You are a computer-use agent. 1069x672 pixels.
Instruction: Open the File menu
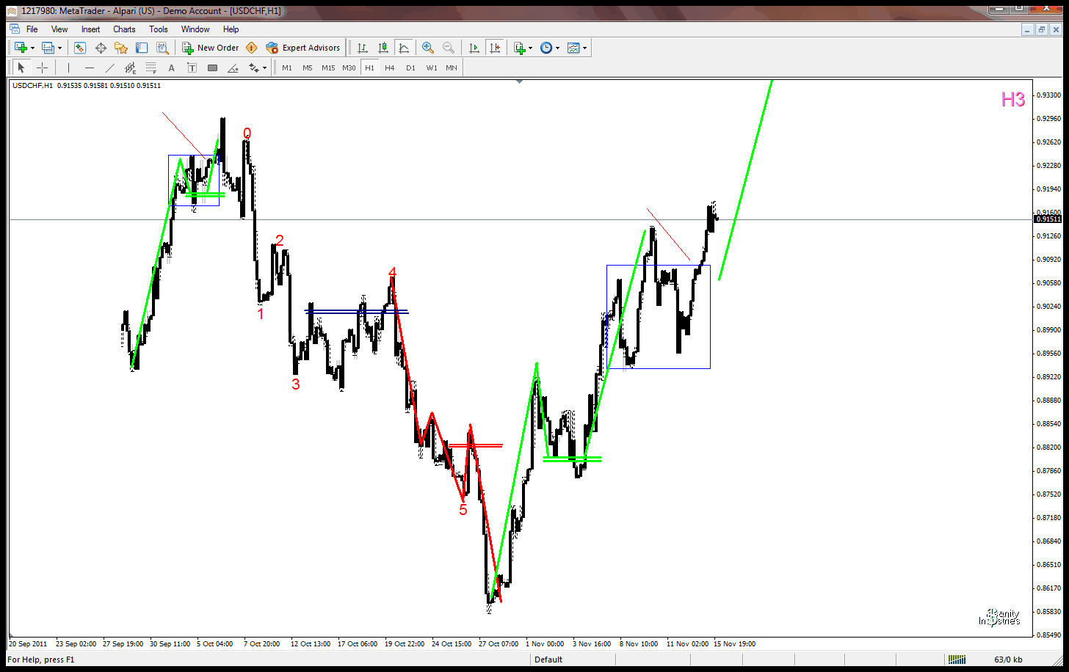[32, 29]
